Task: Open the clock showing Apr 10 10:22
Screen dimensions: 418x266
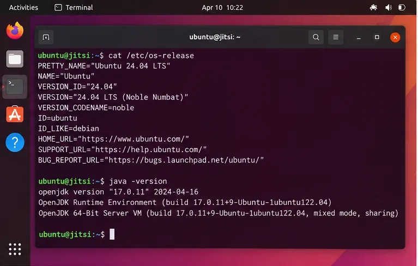Action: [x=222, y=8]
